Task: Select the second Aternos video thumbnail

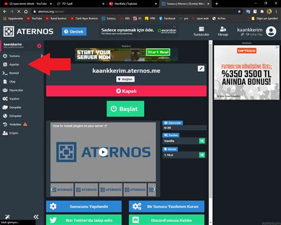Action: click(87, 190)
